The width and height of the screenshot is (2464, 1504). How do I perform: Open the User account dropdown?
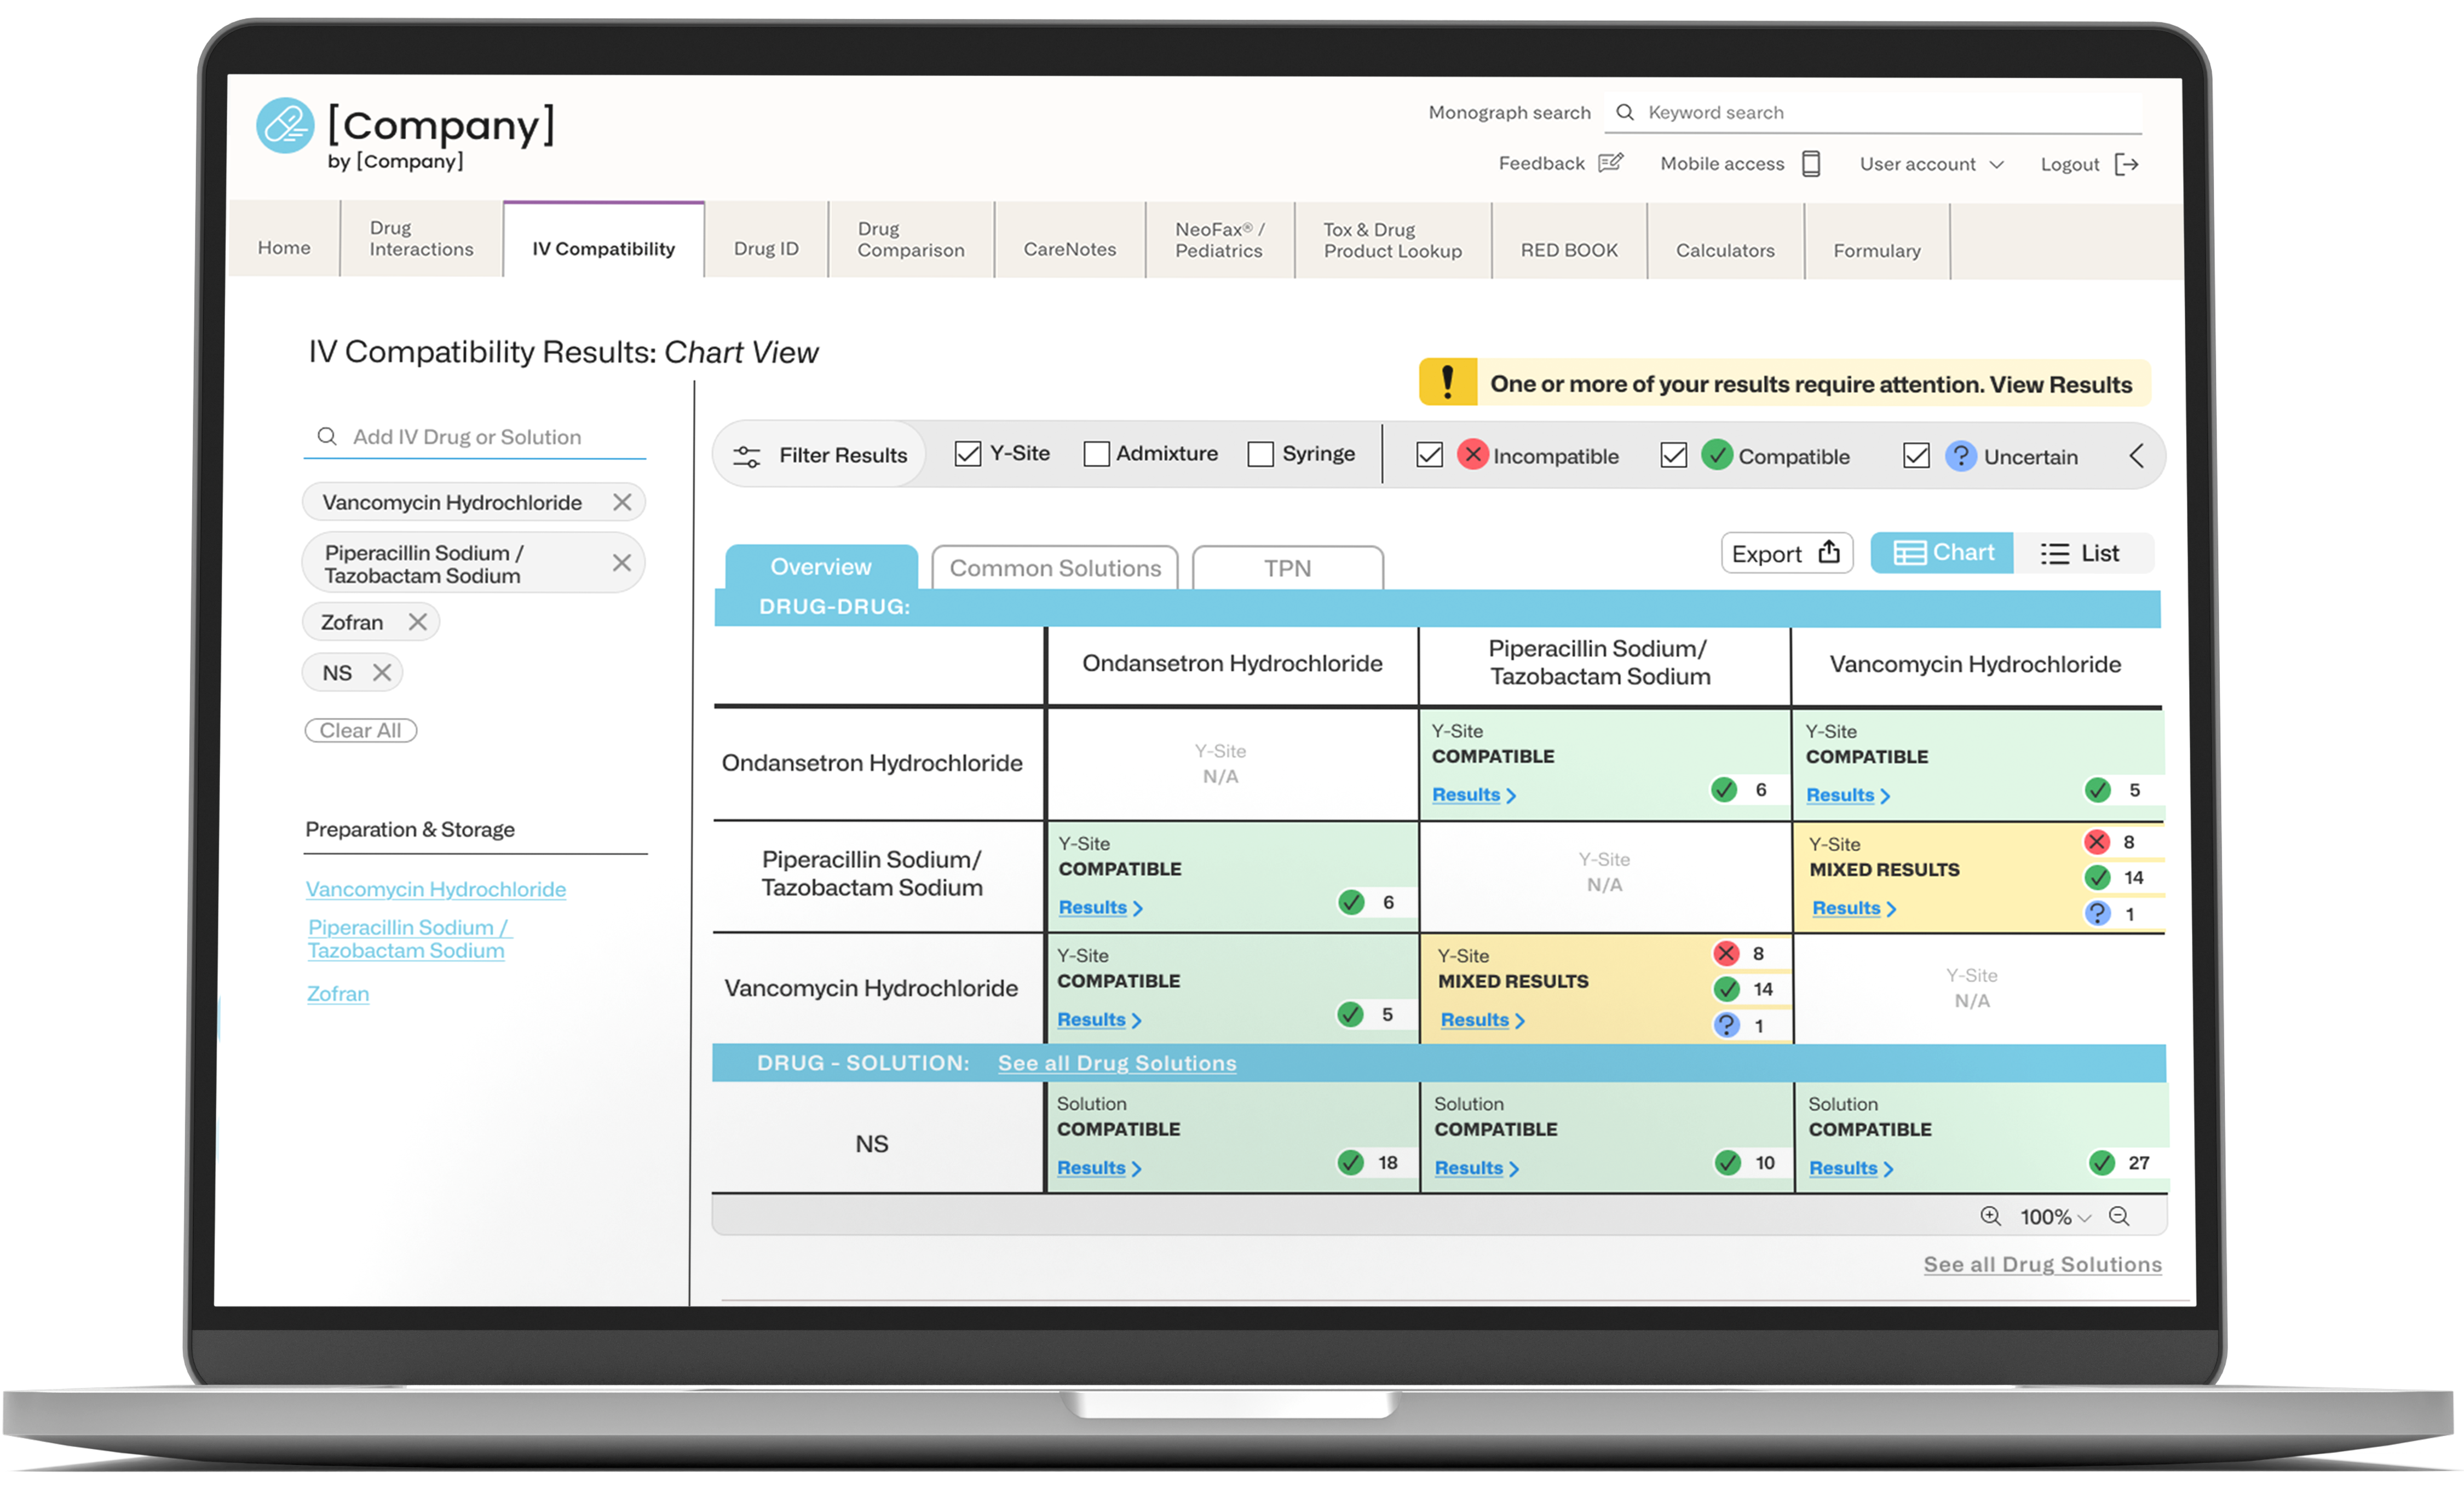click(x=1931, y=164)
